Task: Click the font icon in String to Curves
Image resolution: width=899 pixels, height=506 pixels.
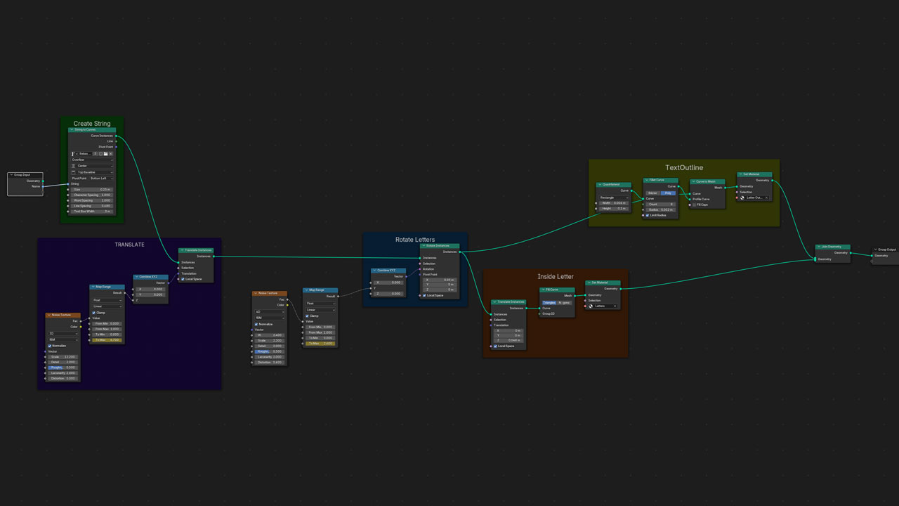Action: point(74,153)
